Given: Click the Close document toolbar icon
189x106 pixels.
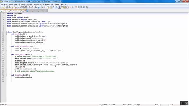Looking at the screenshot, I should (12, 7).
